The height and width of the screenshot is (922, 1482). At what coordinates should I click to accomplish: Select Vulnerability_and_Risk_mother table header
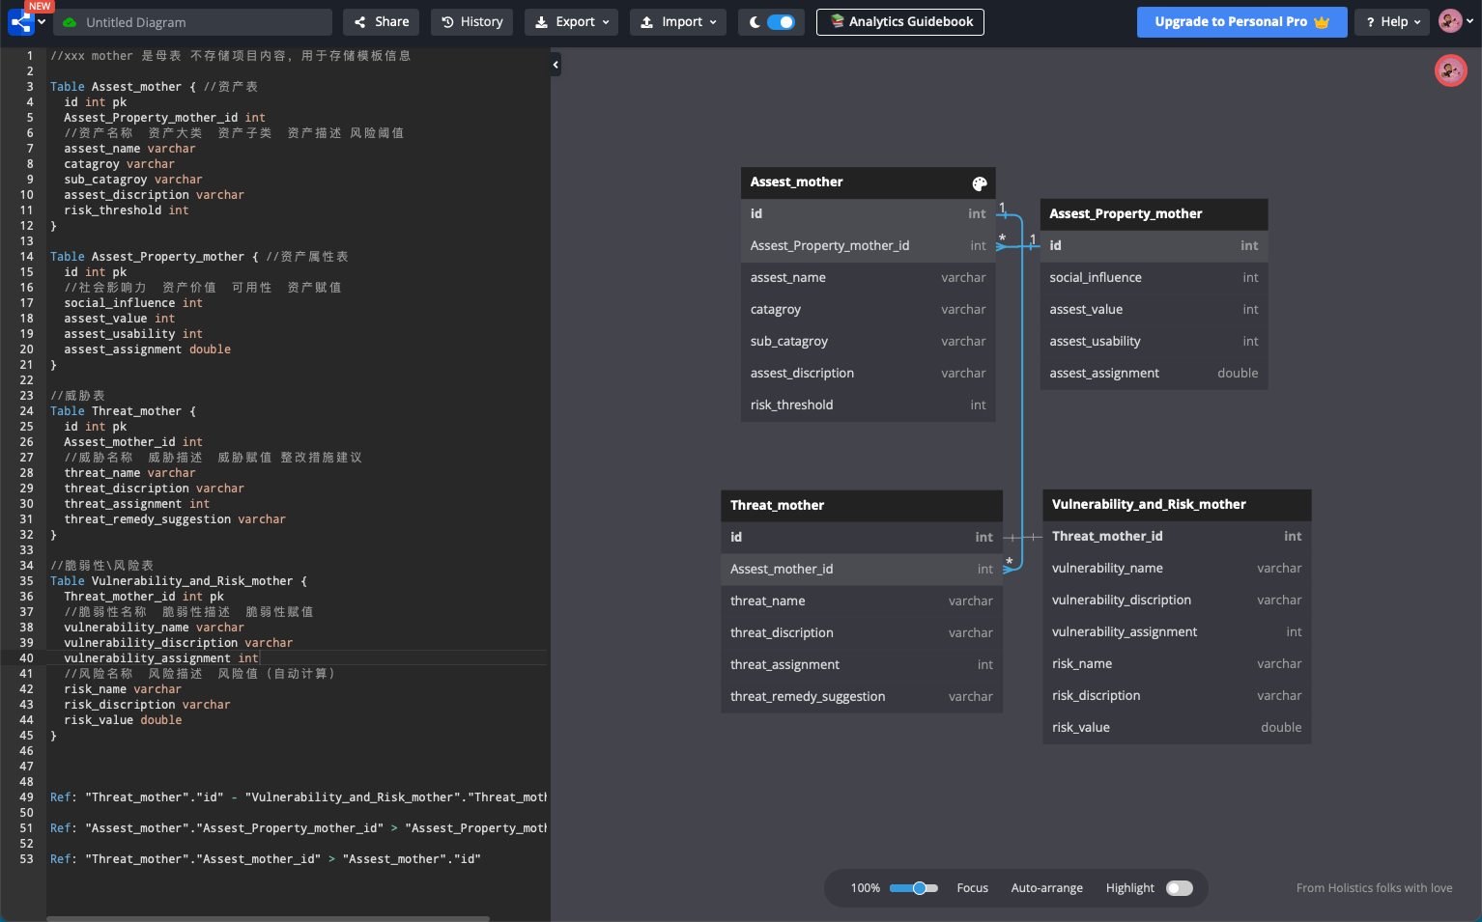[x=1176, y=505]
